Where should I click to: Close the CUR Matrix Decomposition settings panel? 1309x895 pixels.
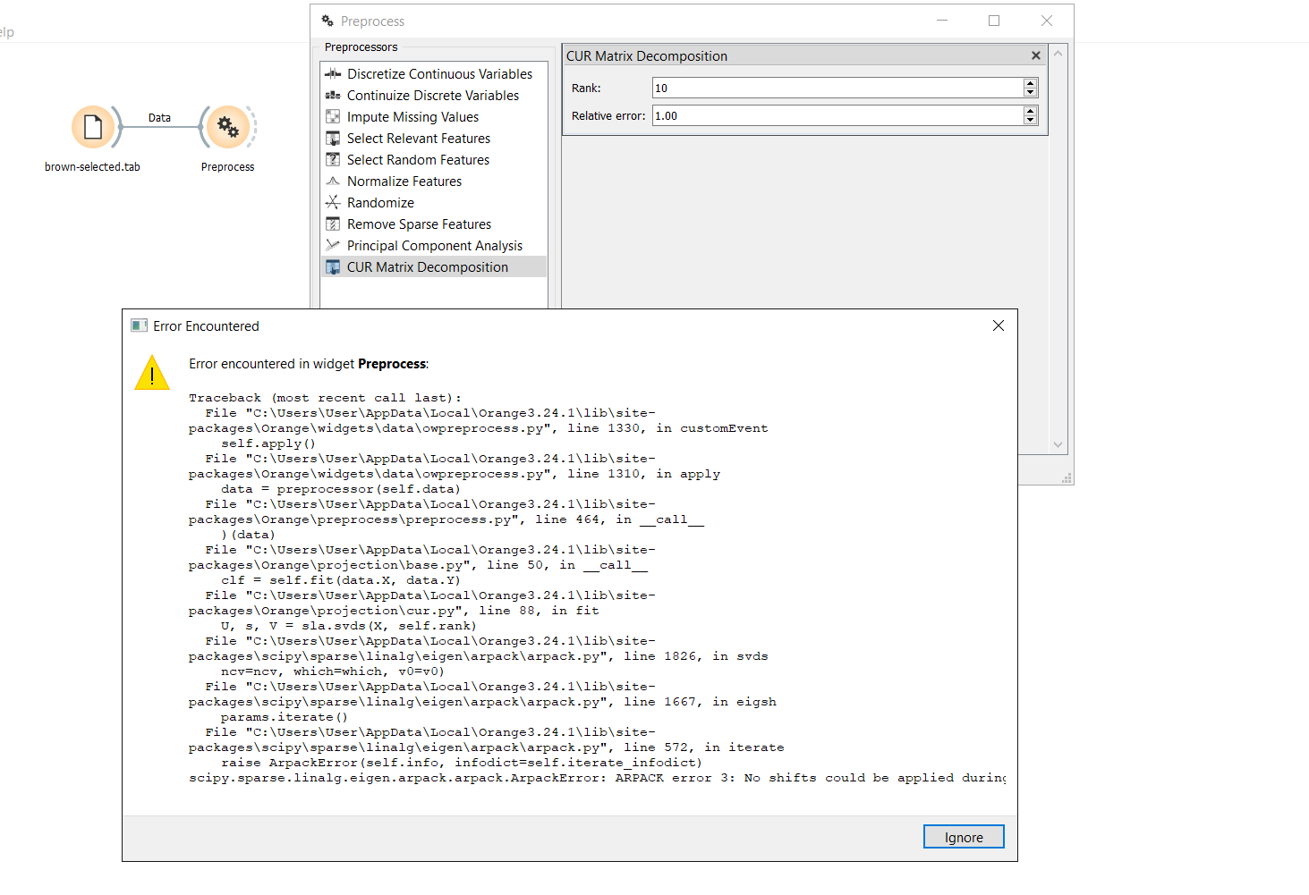pos(1035,55)
